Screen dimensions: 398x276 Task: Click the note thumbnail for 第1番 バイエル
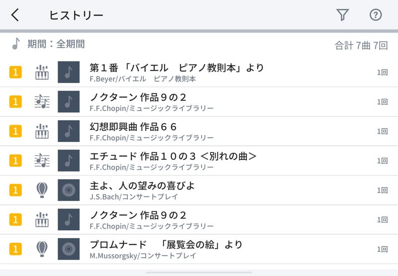point(69,72)
